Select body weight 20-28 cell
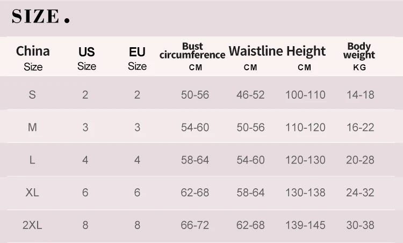Image resolution: width=403 pixels, height=243 pixels. (x=360, y=160)
